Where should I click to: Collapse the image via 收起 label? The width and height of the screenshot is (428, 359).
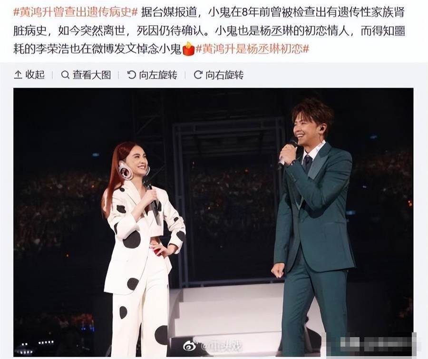pos(35,75)
